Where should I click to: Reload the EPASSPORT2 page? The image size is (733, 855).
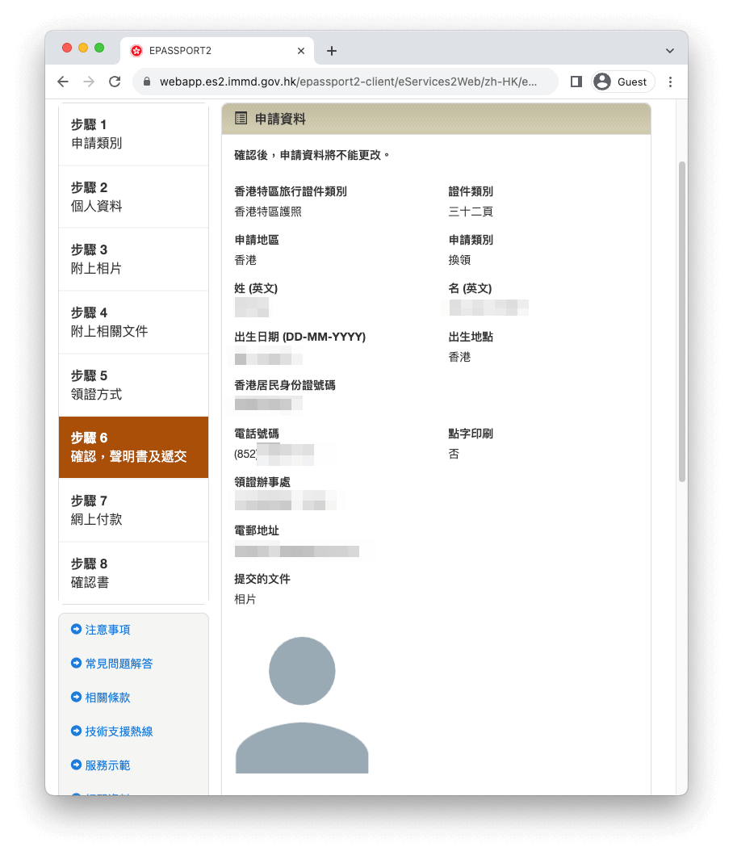pyautogui.click(x=115, y=82)
